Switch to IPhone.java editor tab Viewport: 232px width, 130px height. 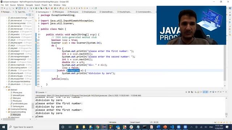58,12
